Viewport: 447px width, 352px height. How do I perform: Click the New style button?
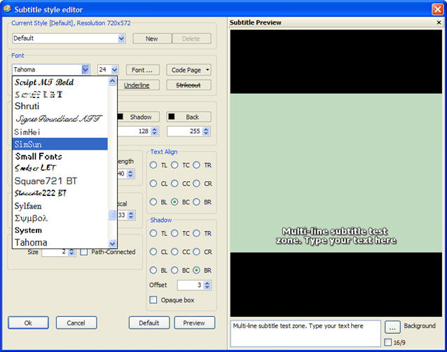[152, 38]
